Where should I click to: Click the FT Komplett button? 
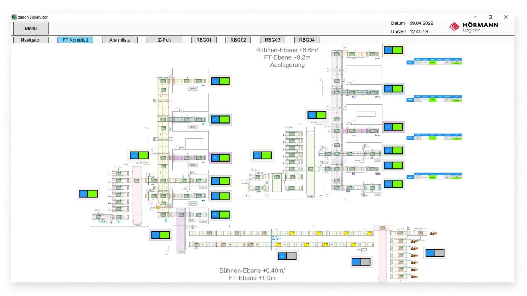tap(75, 40)
